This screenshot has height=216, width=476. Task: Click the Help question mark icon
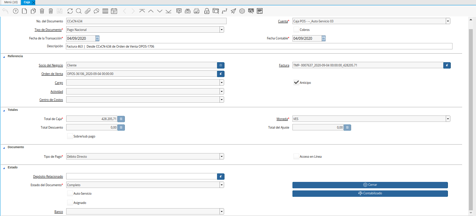15,11
